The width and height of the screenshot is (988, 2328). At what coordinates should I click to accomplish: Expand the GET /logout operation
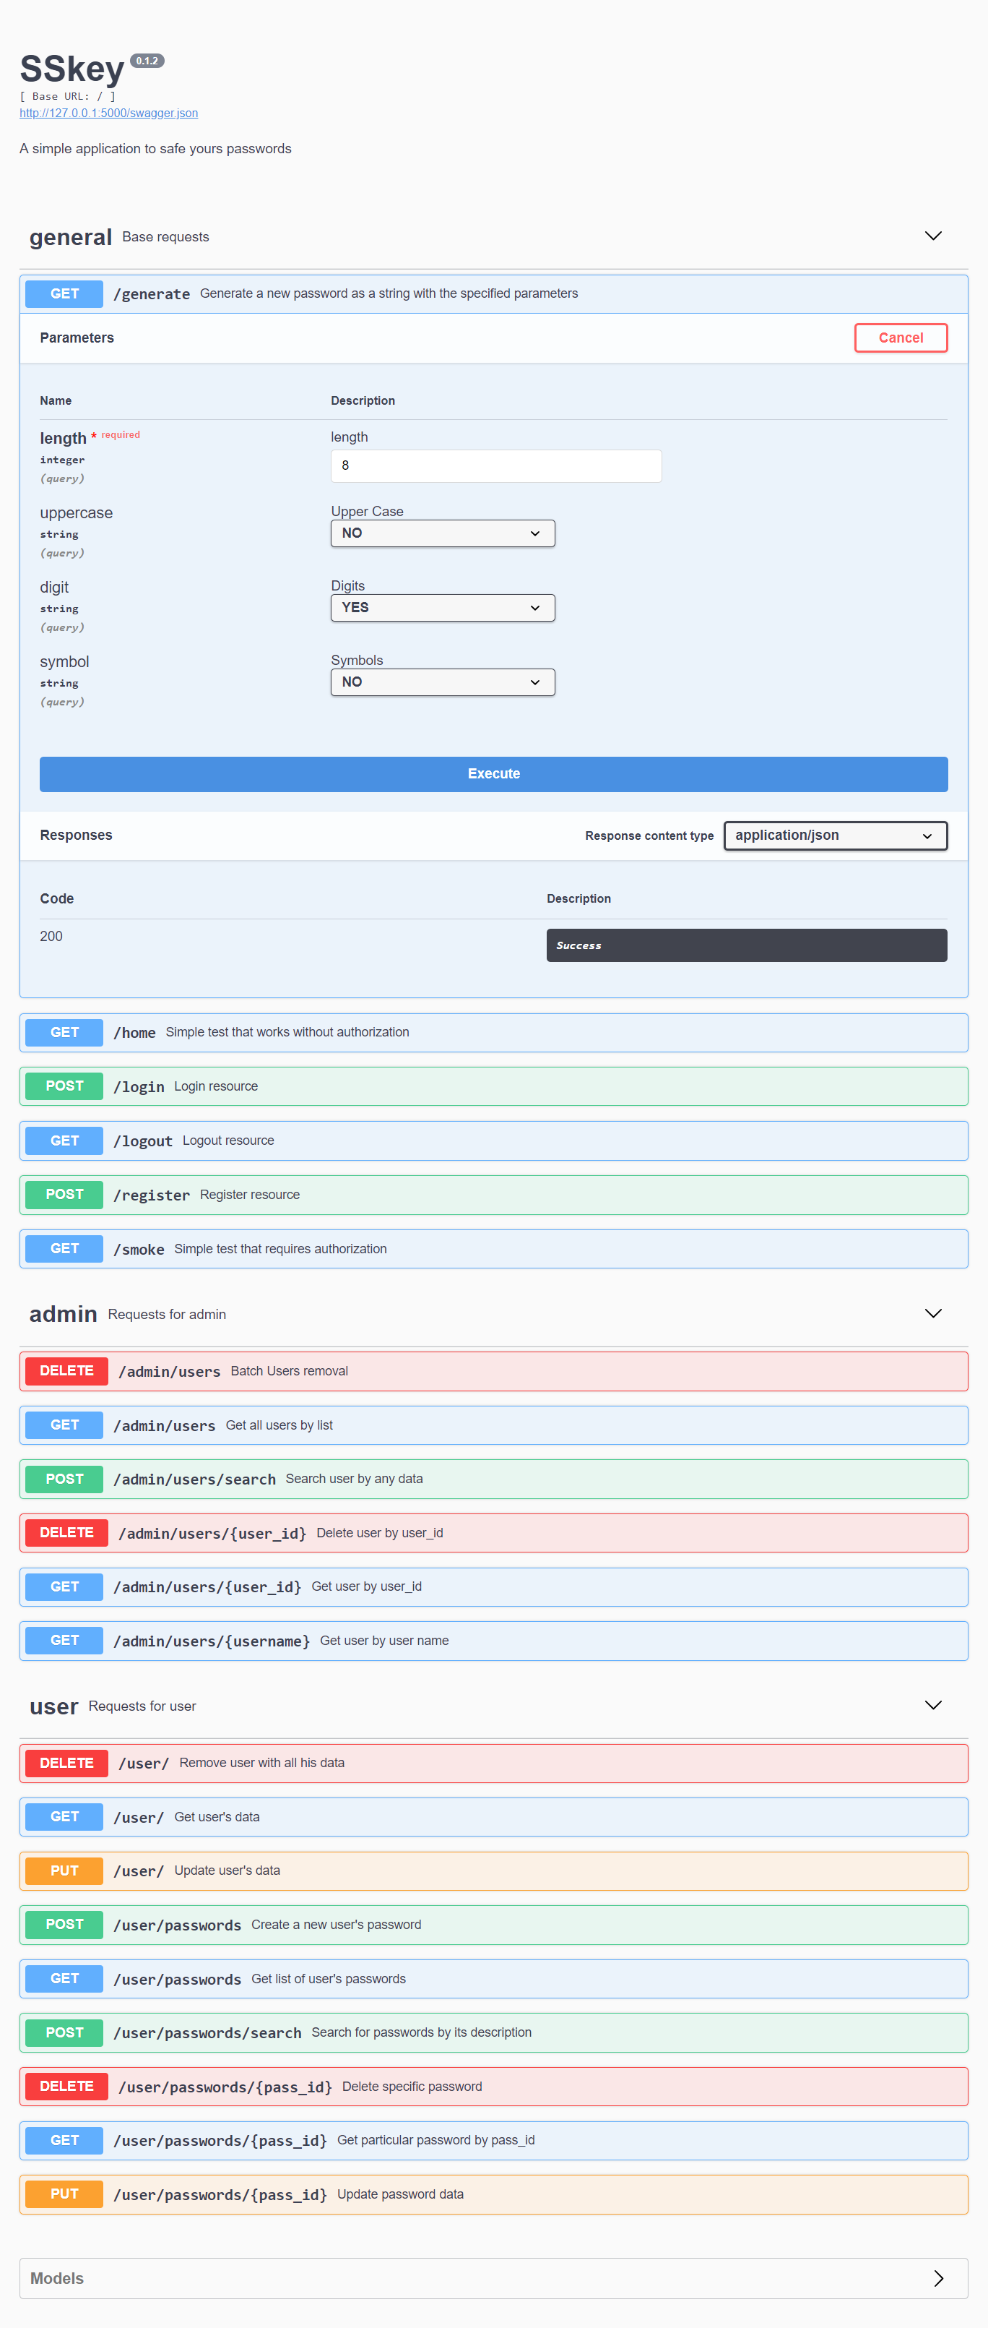tap(494, 1141)
